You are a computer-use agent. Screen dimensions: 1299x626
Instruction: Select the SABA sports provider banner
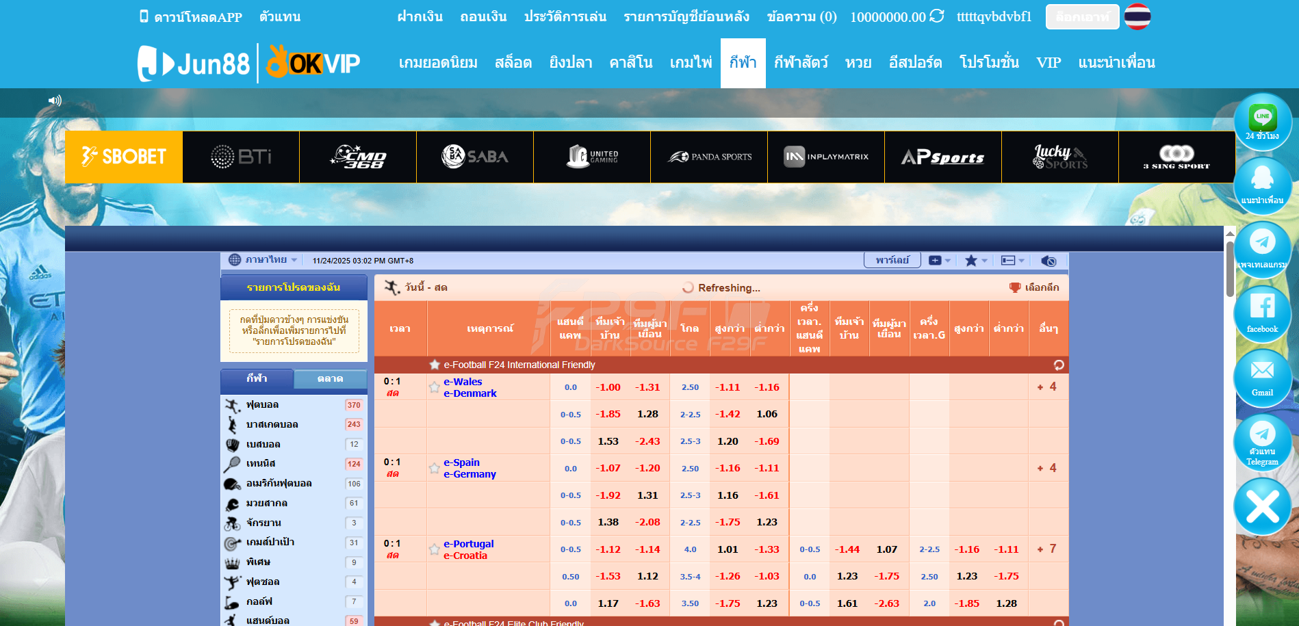(x=474, y=157)
